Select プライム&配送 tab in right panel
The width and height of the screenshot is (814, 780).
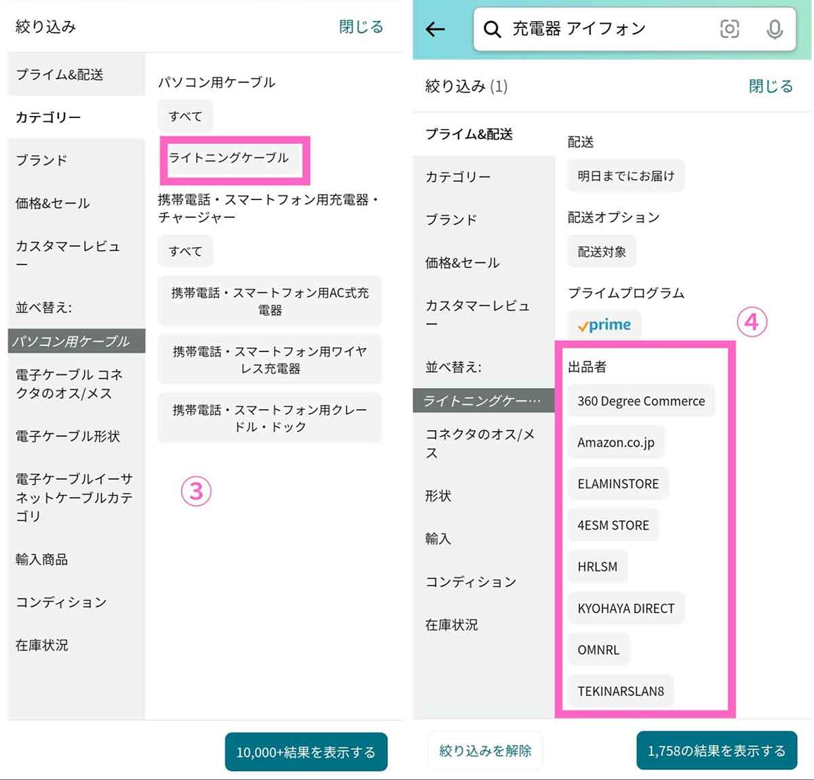484,134
